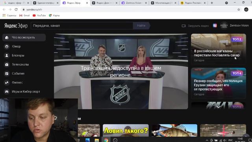Focus the Передача, канал search field
This screenshot has height=142, width=252.
(82, 26)
